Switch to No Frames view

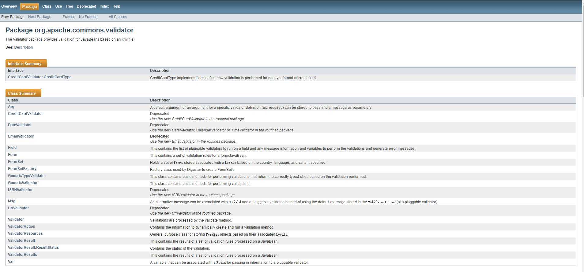click(88, 17)
